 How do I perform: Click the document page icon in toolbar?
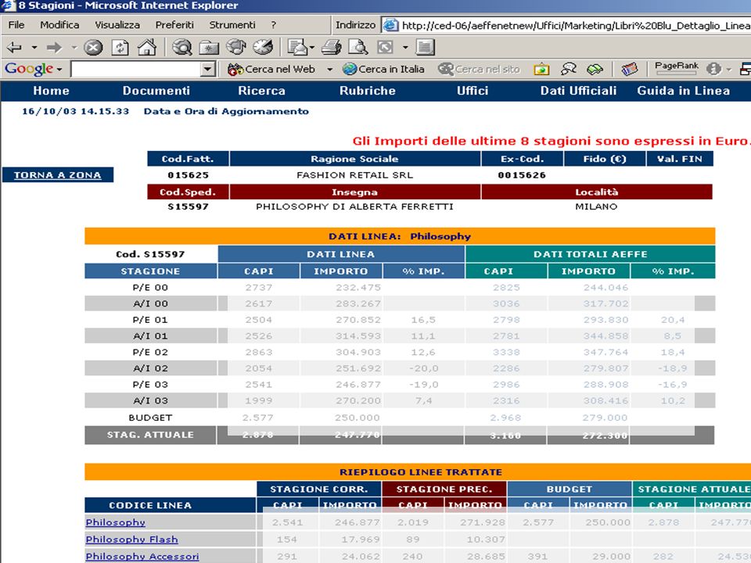425,47
